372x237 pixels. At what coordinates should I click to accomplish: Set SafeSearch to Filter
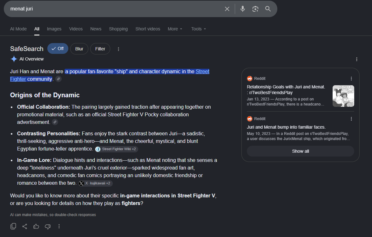point(100,49)
